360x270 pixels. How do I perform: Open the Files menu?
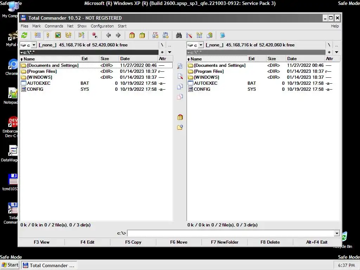point(24,26)
